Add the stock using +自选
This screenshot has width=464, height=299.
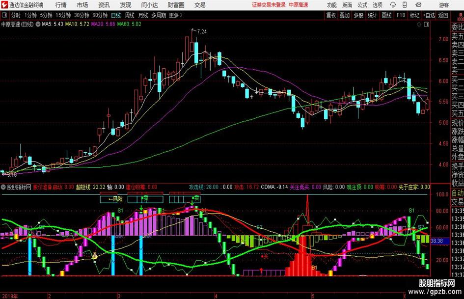(x=429, y=15)
